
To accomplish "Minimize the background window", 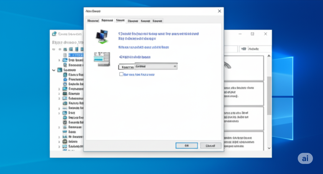I will [240, 34].
